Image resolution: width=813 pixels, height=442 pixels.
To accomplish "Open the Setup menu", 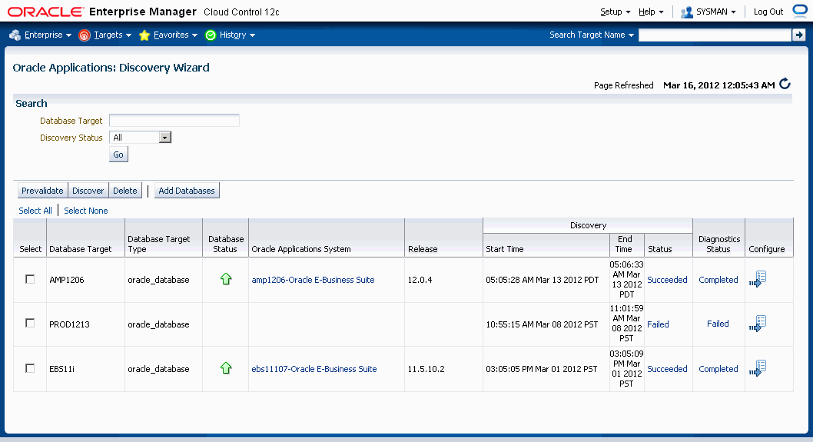I will pos(616,12).
